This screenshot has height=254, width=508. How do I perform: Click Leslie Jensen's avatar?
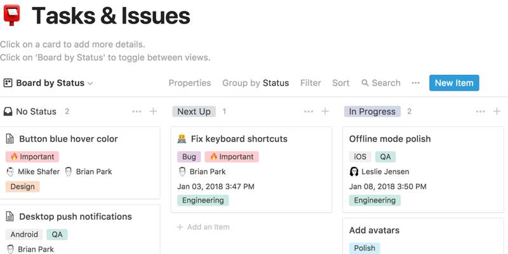point(354,171)
